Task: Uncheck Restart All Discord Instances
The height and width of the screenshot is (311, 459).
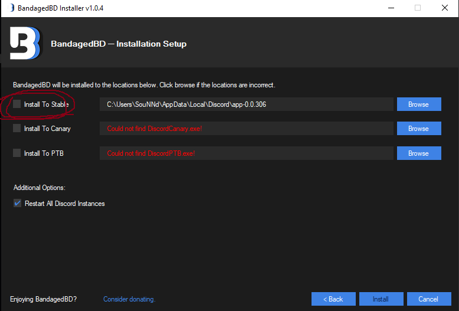Action: (17, 203)
